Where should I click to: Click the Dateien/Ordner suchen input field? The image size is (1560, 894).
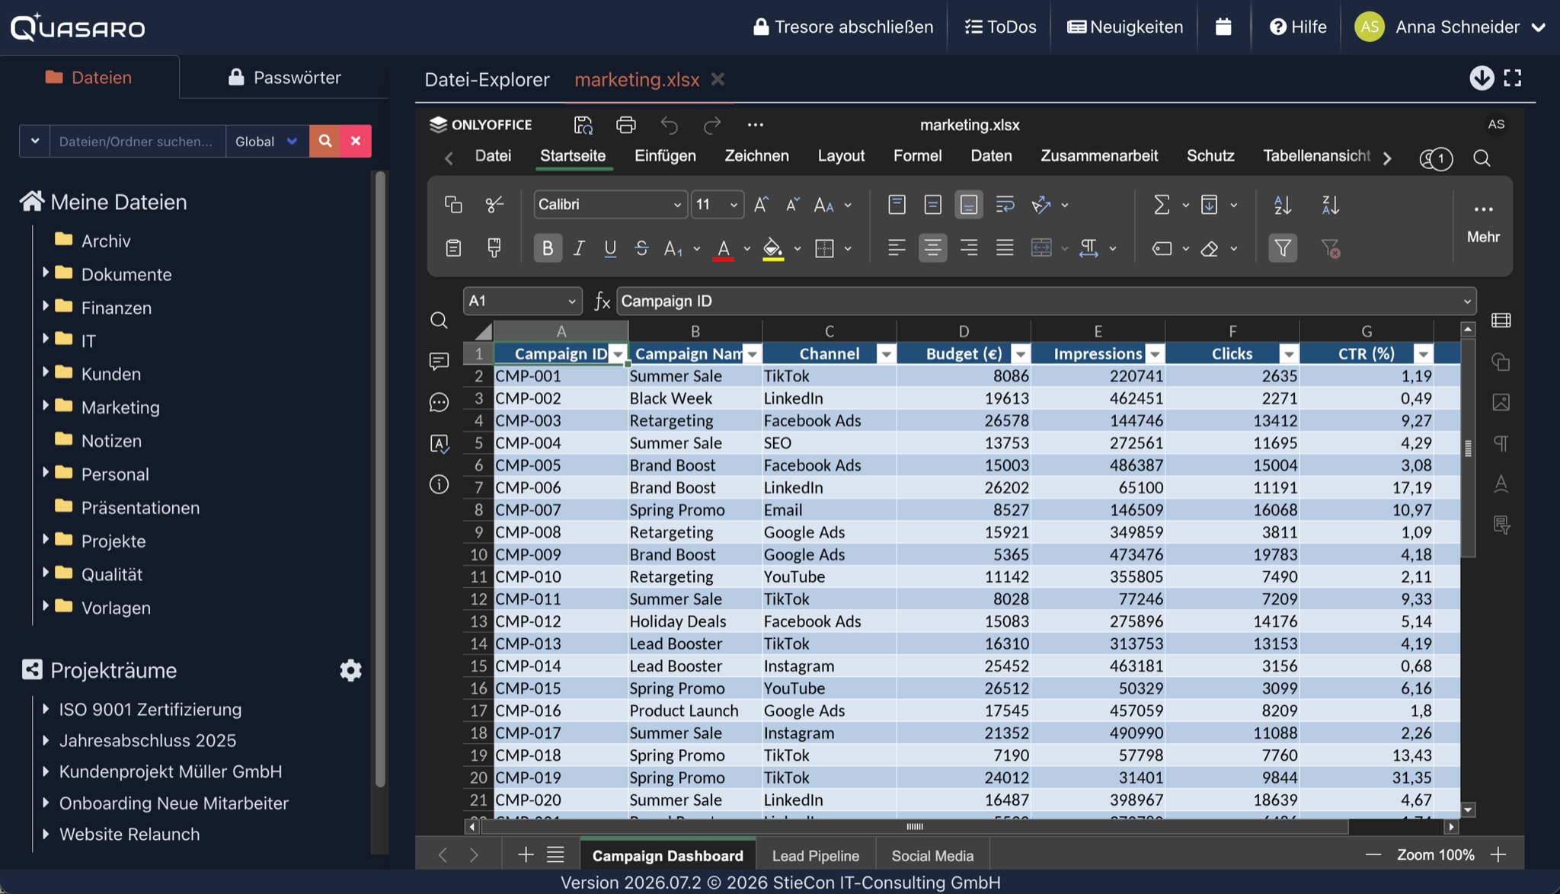[x=137, y=141]
